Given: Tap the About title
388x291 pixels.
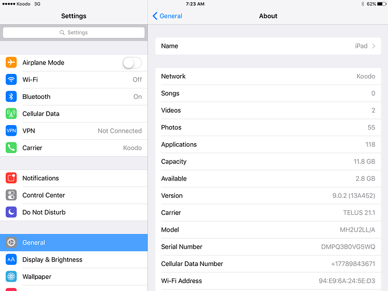Looking at the screenshot, I should 268,16.
